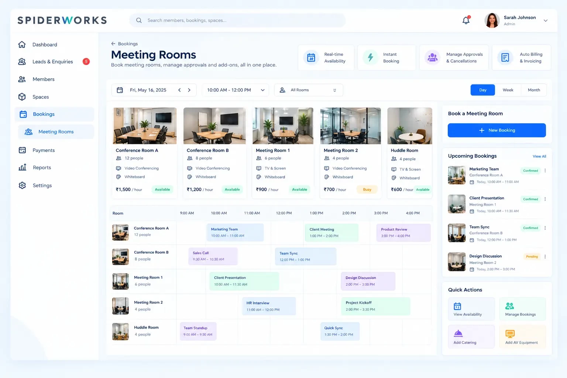567x378 pixels.
Task: Click the search members input field
Action: tap(237, 20)
